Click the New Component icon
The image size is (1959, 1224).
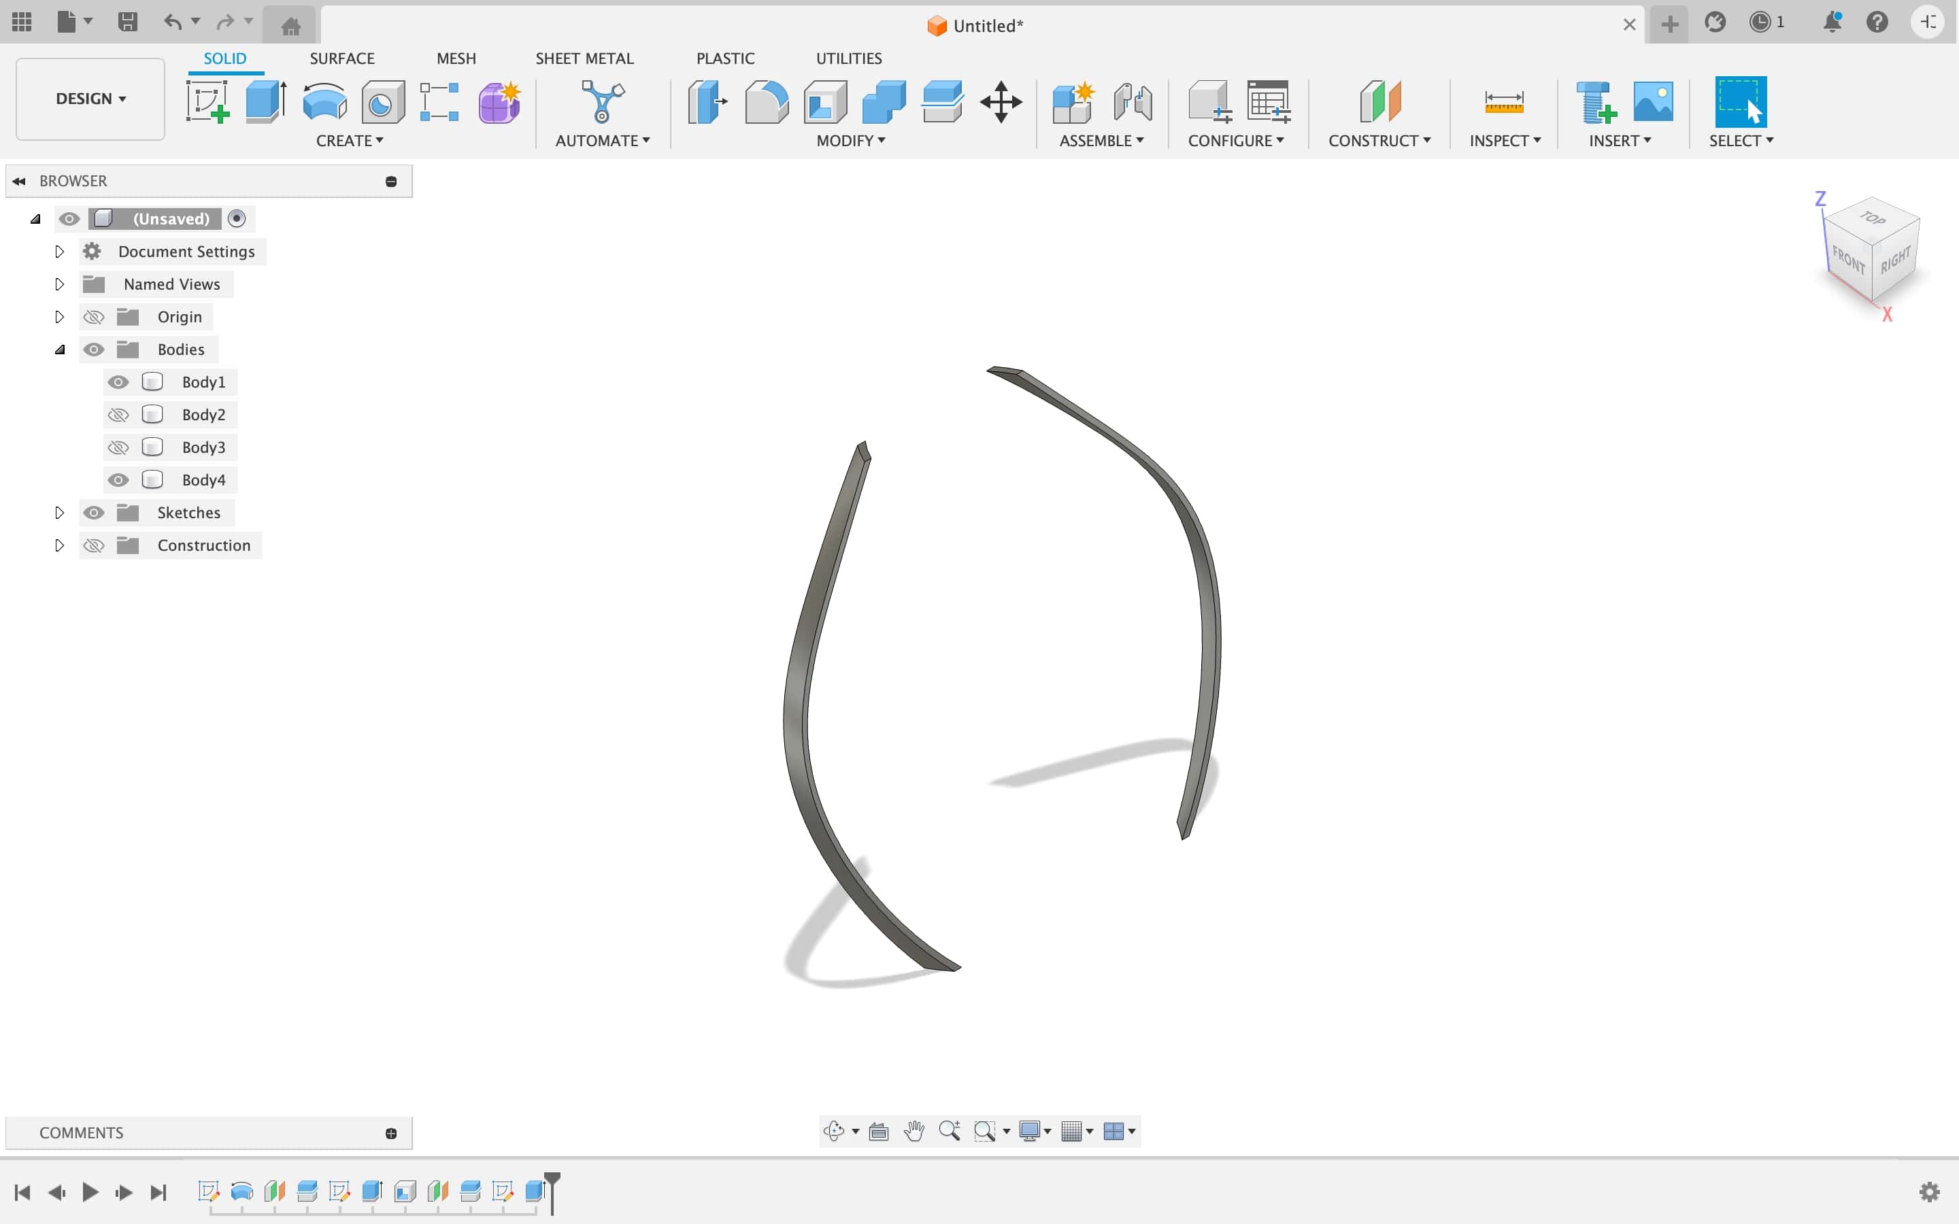coord(1073,102)
